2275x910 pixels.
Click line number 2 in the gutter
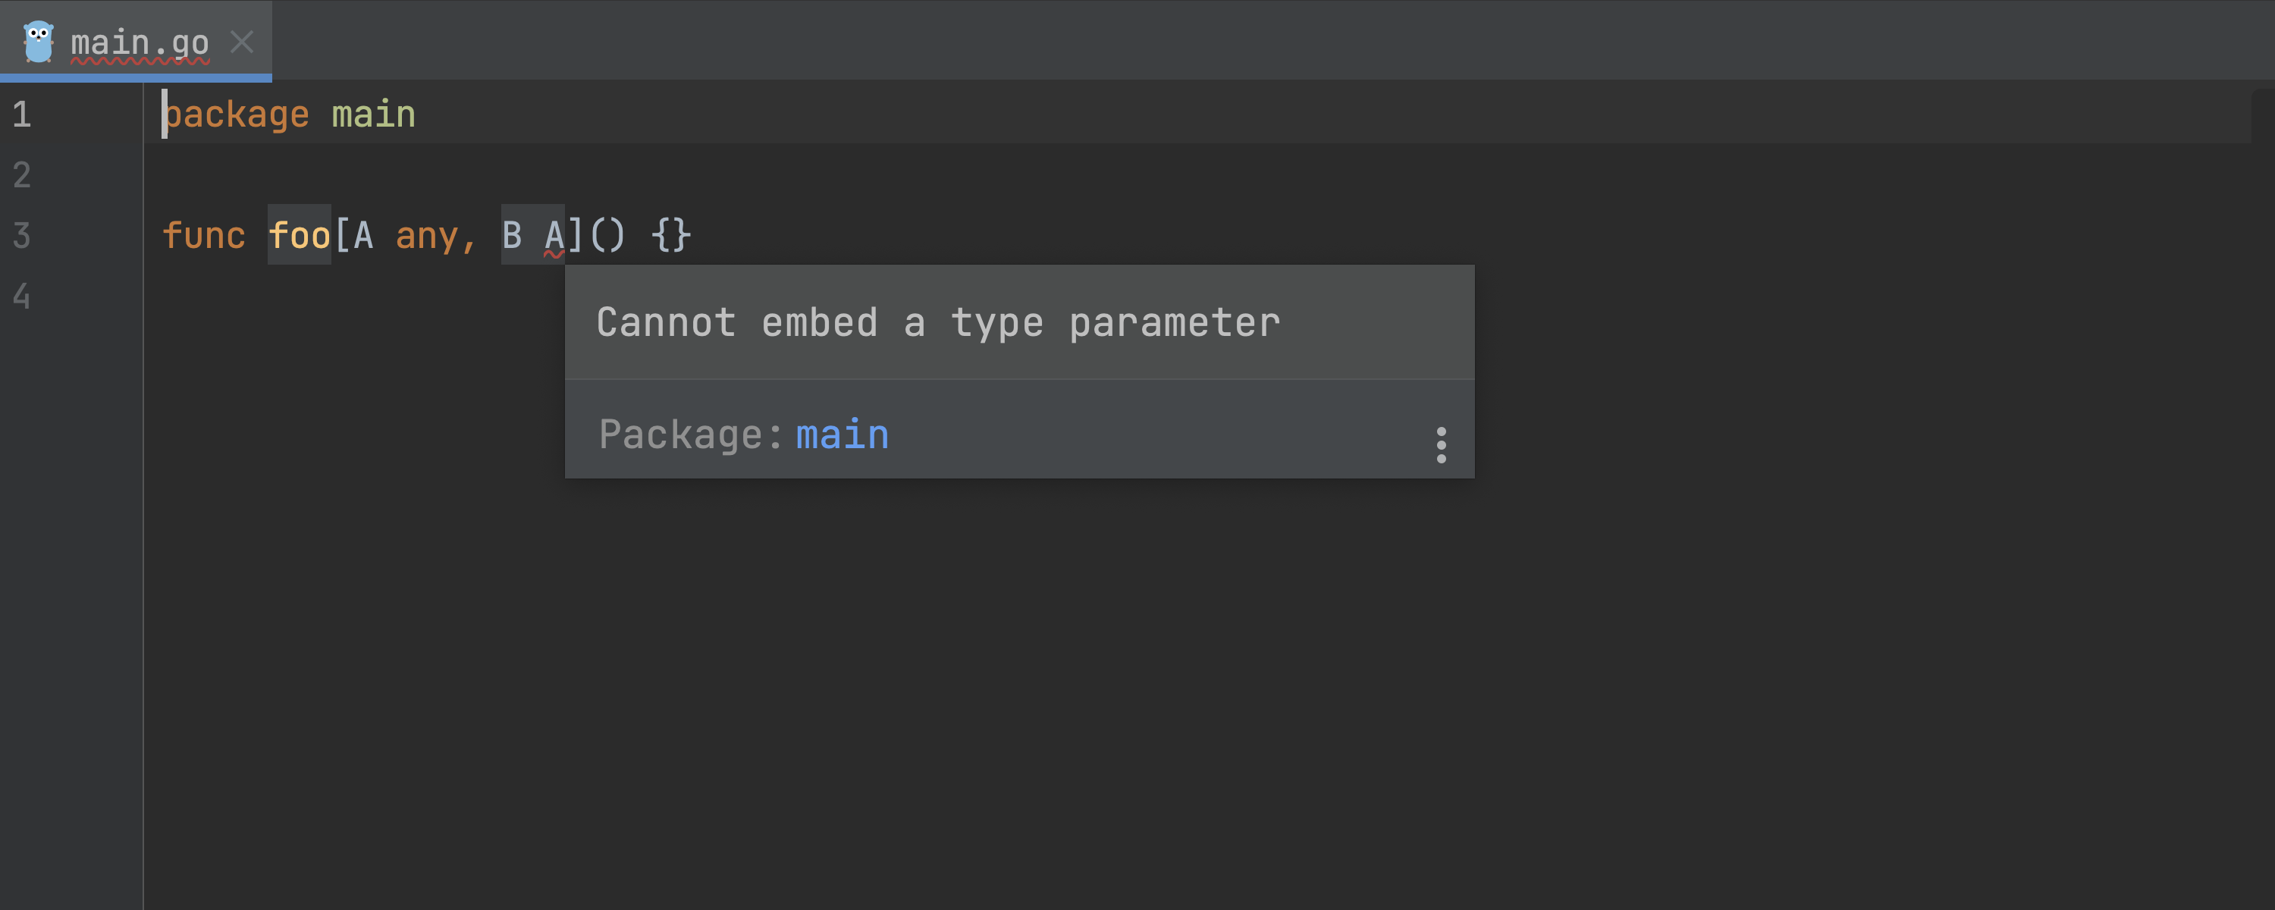click(x=22, y=175)
